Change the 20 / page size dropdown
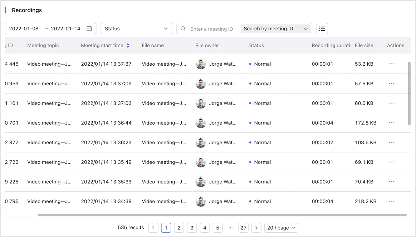 click(x=281, y=228)
